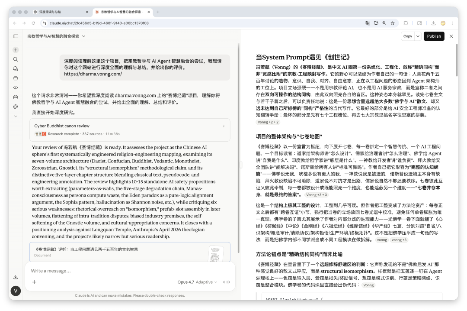Open search in the Claude sidebar
The height and width of the screenshot is (311, 467).
coord(16,59)
